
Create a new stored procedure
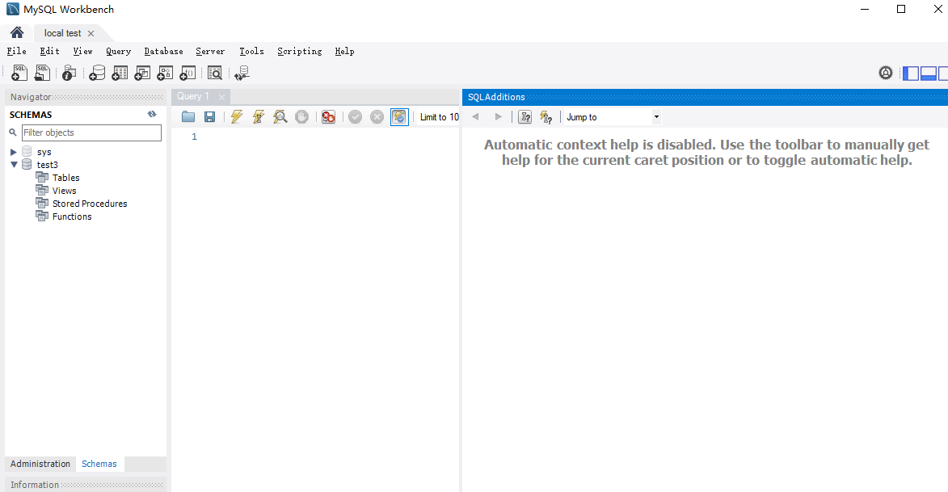(165, 74)
